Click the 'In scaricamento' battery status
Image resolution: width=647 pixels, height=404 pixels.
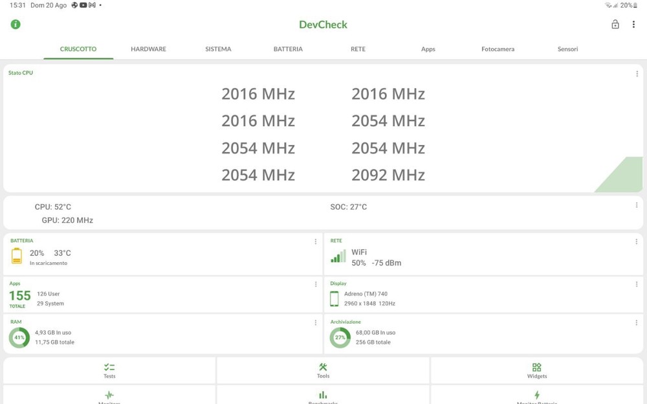pyautogui.click(x=49, y=263)
